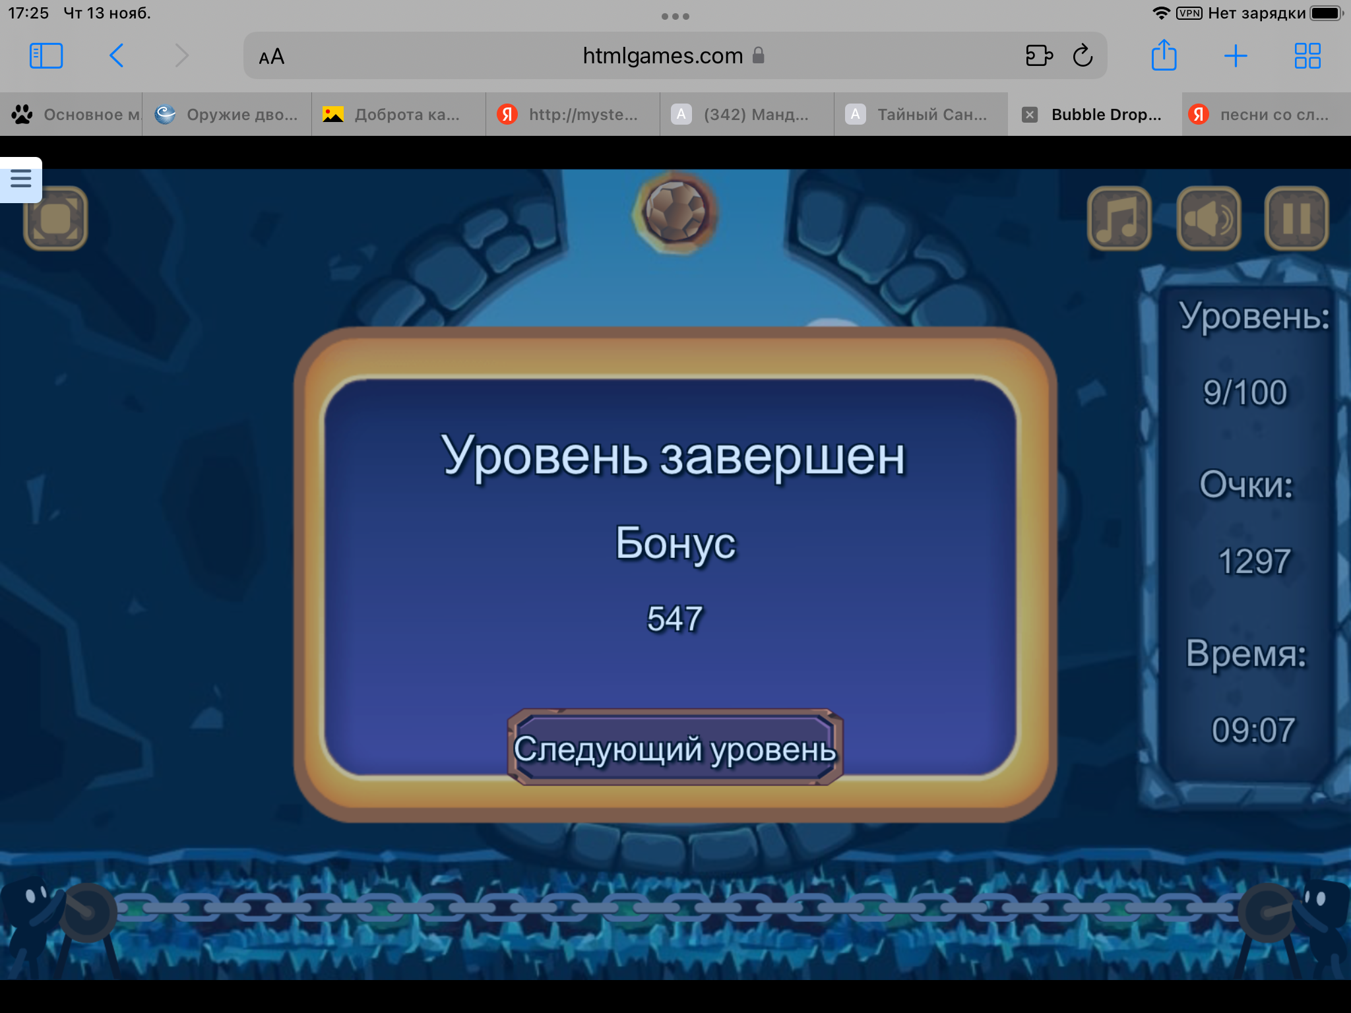Screen dimensions: 1351x1013
Task: Show Safari sidebar panel
Action: click(46, 56)
